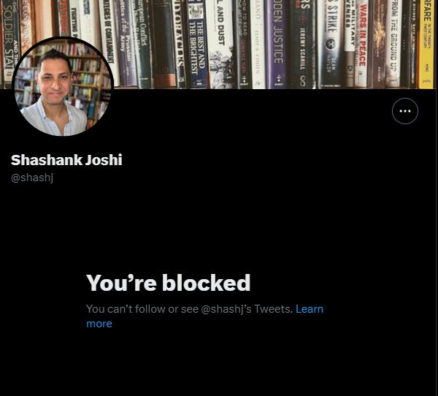Click the You're blocked heading

pos(168,283)
